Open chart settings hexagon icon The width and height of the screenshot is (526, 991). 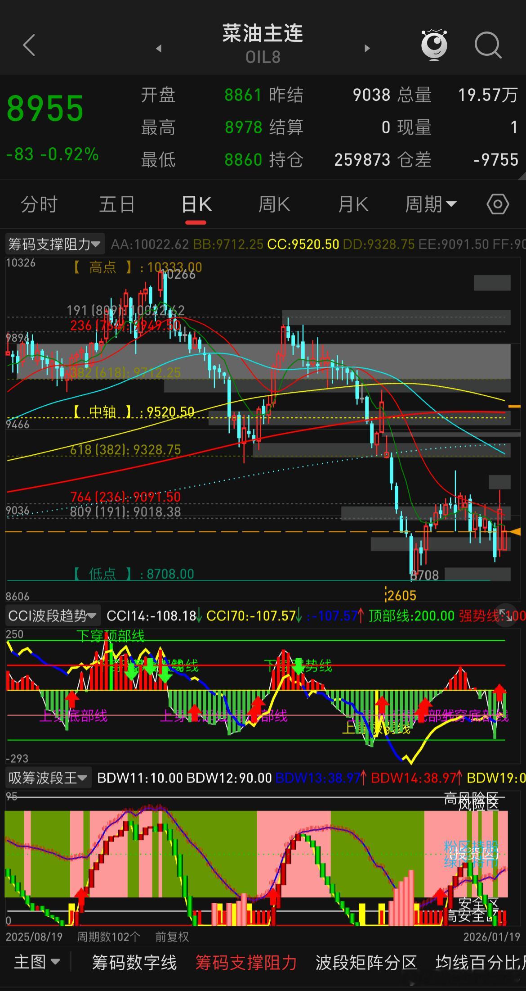coord(498,204)
